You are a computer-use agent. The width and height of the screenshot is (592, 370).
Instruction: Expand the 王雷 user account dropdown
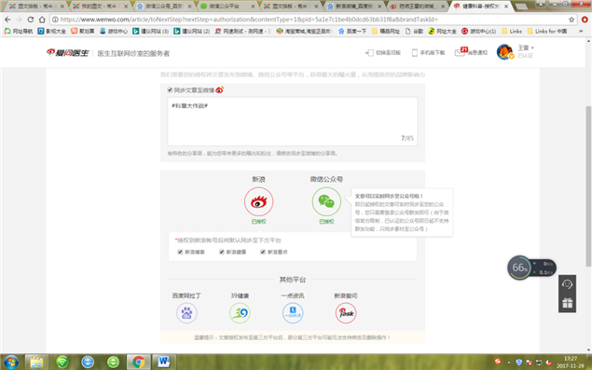pyautogui.click(x=526, y=48)
